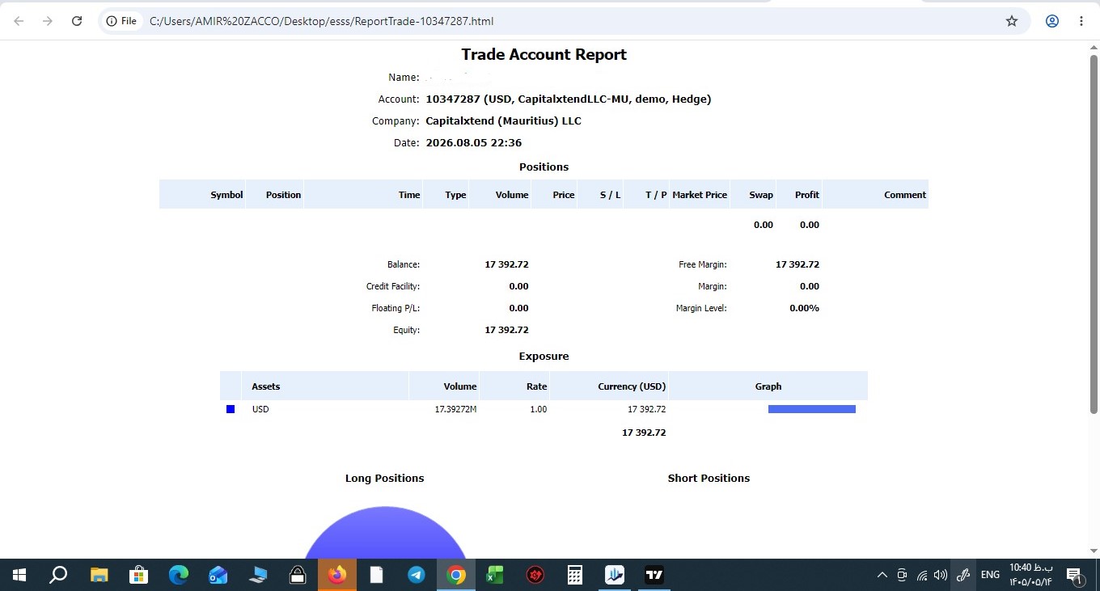Open Excel from the taskbar
The width and height of the screenshot is (1100, 591).
pos(495,575)
